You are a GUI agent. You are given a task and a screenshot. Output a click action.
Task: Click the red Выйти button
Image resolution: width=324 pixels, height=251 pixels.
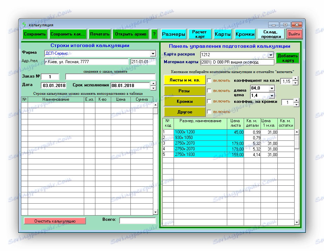click(294, 34)
